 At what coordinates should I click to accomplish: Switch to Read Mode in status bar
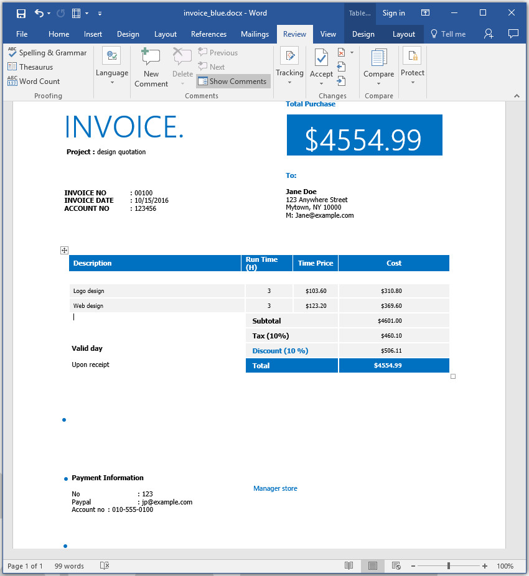349,566
